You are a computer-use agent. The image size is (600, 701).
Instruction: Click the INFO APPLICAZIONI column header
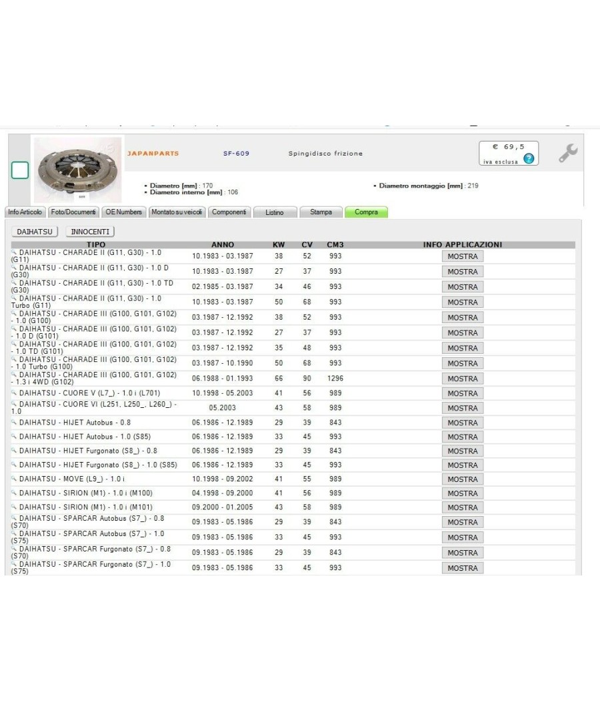(x=463, y=244)
